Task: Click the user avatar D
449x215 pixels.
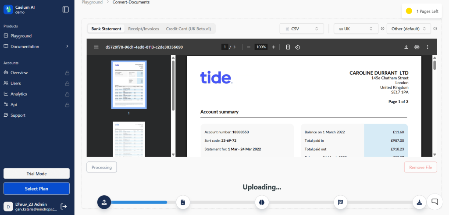Action: [8, 206]
